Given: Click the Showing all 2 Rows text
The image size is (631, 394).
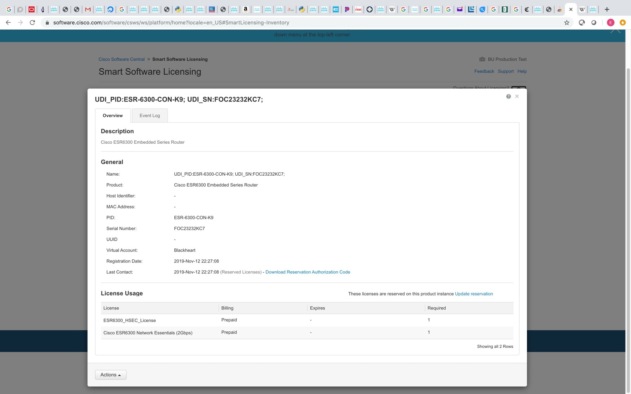Looking at the screenshot, I should (495, 347).
